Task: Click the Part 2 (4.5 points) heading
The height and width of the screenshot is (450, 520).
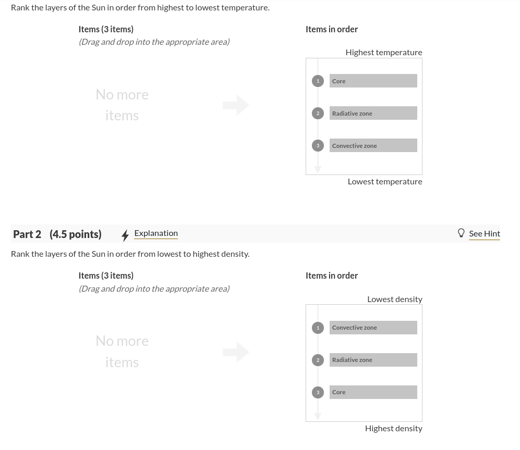Action: (57, 234)
